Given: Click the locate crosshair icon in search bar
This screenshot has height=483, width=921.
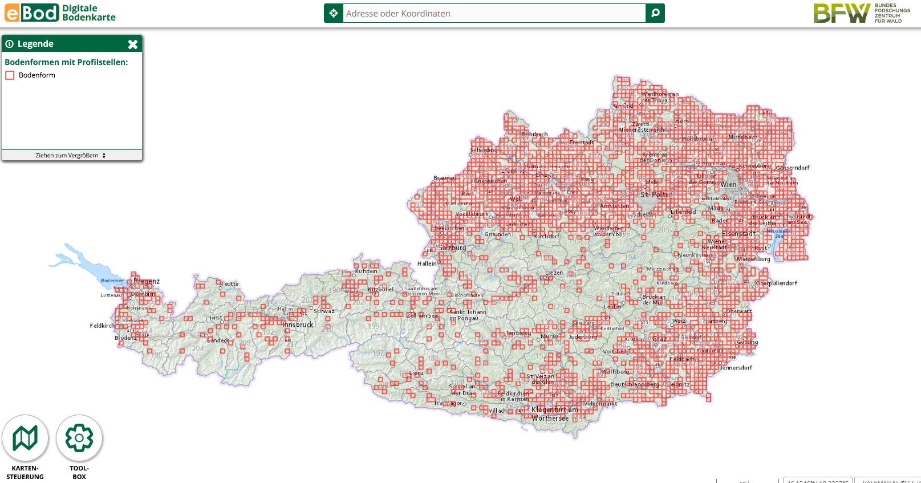Looking at the screenshot, I should tap(334, 13).
